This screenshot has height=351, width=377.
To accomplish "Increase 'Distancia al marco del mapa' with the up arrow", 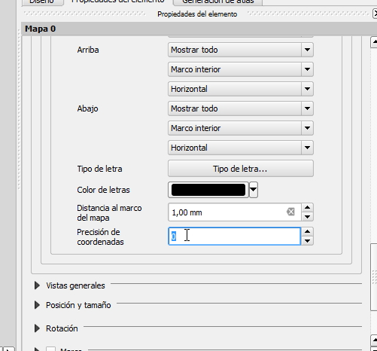I will click(308, 208).
